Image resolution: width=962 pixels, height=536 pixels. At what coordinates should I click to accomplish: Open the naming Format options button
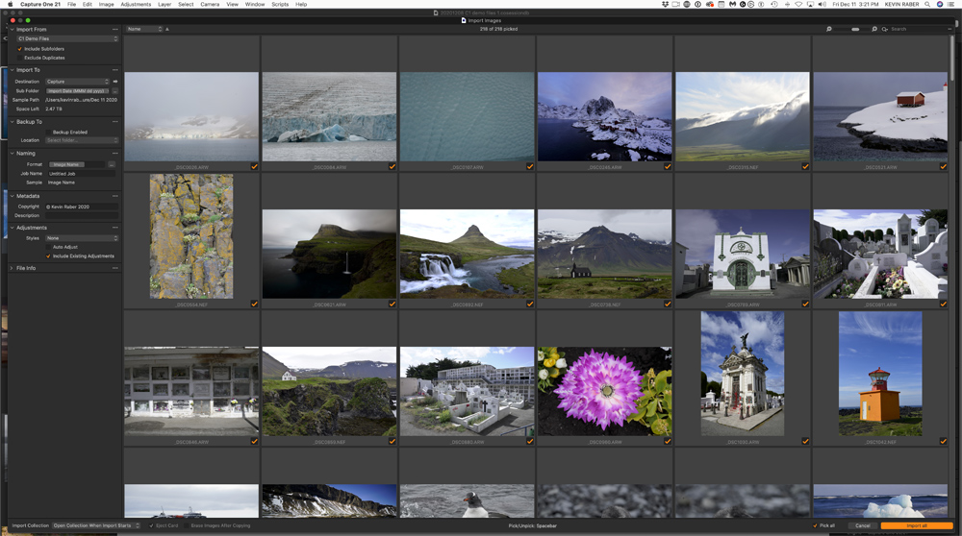[x=112, y=164]
